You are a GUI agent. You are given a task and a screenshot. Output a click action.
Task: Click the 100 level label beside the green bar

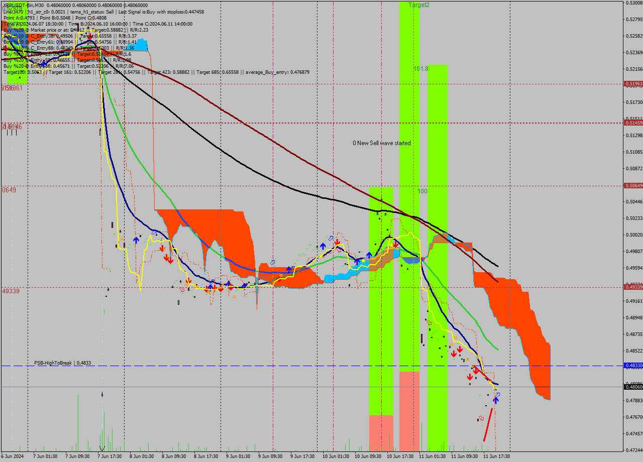pyautogui.click(x=422, y=191)
